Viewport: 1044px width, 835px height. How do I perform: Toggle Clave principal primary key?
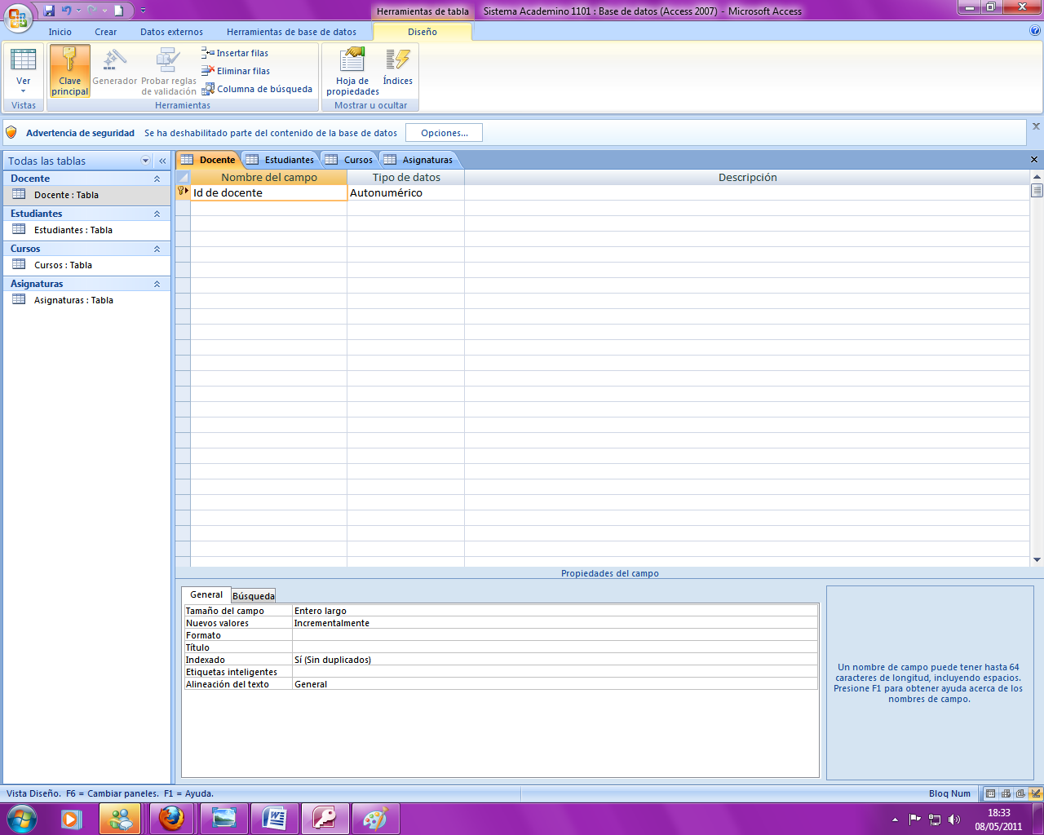(70, 71)
